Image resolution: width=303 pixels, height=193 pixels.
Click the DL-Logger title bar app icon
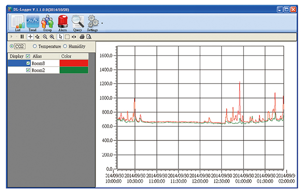[10, 9]
